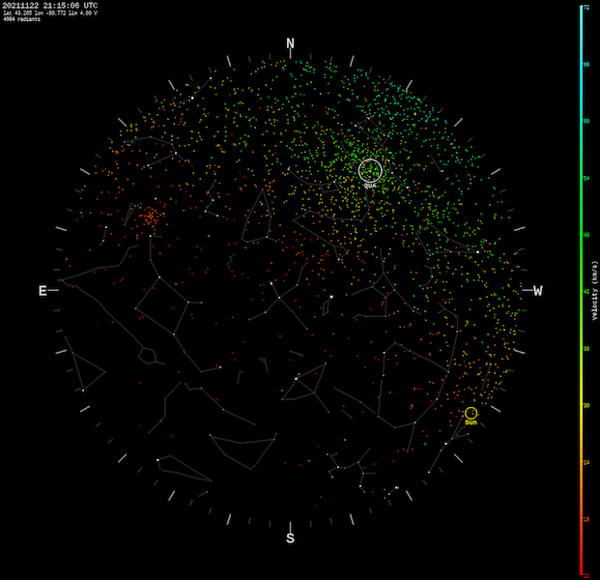Click the Velocity (km/s) axis label

click(595, 291)
